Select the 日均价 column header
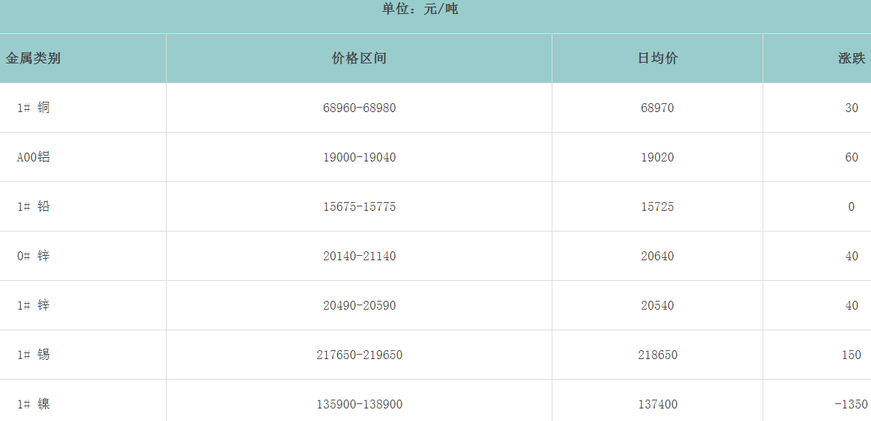Screen dimensions: 871x421 (657, 58)
